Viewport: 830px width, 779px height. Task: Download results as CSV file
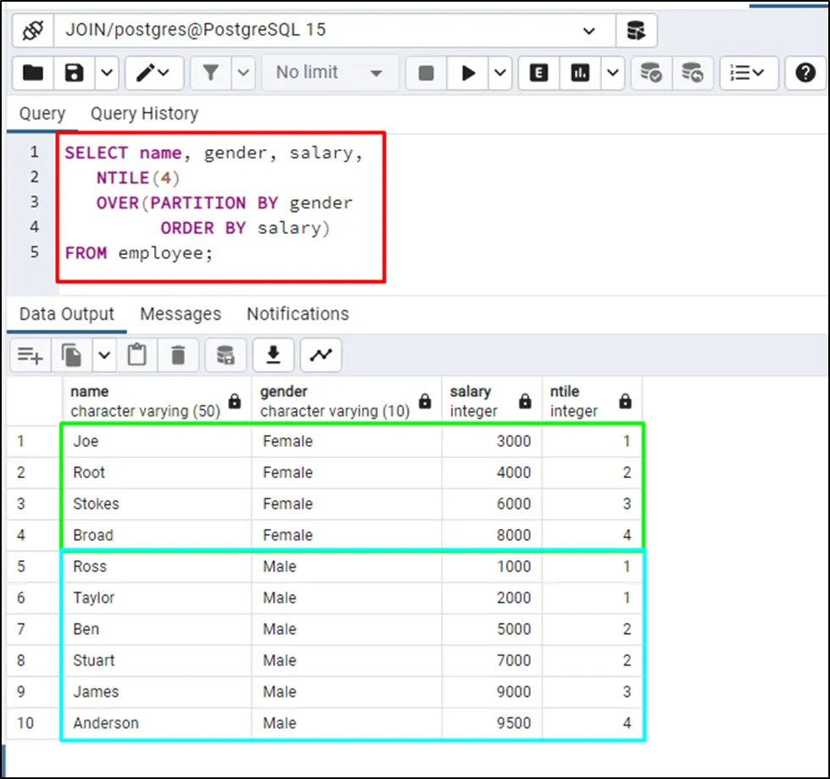273,355
